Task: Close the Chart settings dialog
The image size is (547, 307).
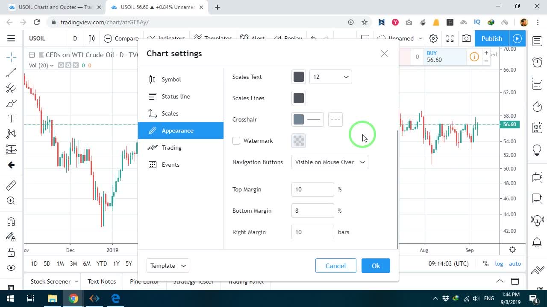Action: click(x=384, y=53)
